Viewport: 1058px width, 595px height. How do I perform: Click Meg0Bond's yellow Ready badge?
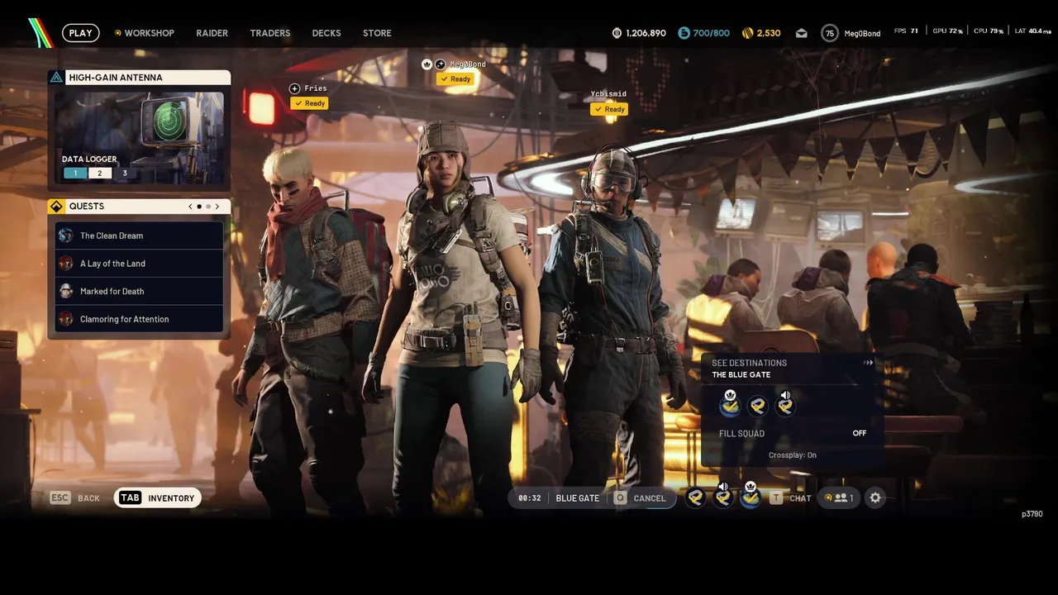click(x=455, y=79)
